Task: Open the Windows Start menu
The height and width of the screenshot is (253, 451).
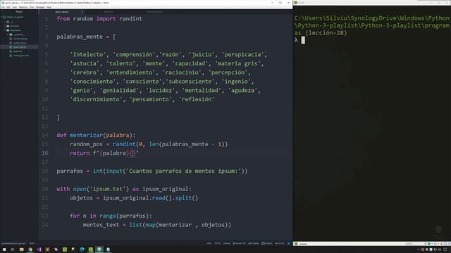Action: (x=4, y=249)
